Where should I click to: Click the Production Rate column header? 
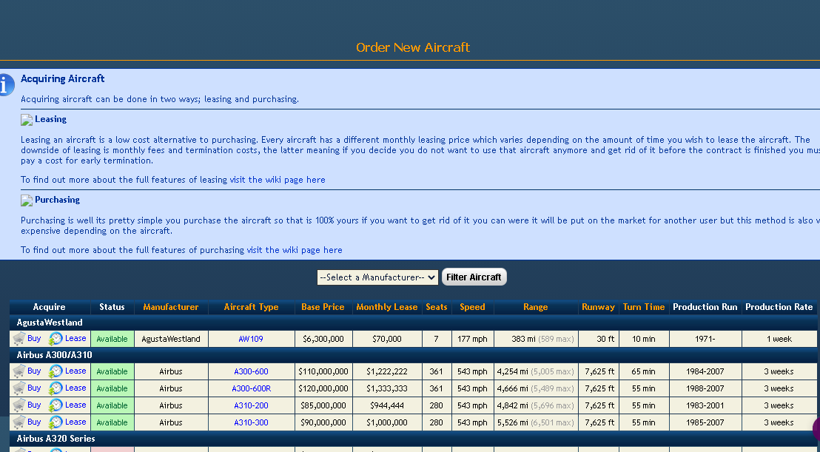click(x=779, y=307)
